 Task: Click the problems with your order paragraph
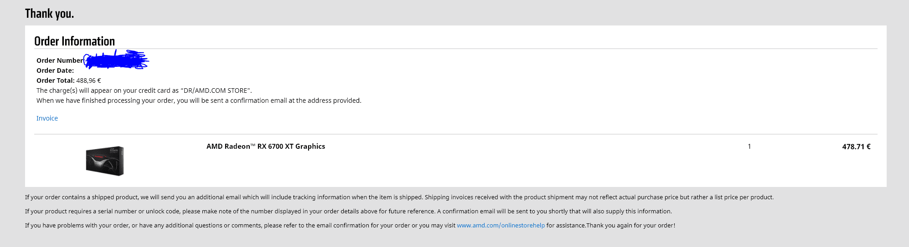(350, 226)
